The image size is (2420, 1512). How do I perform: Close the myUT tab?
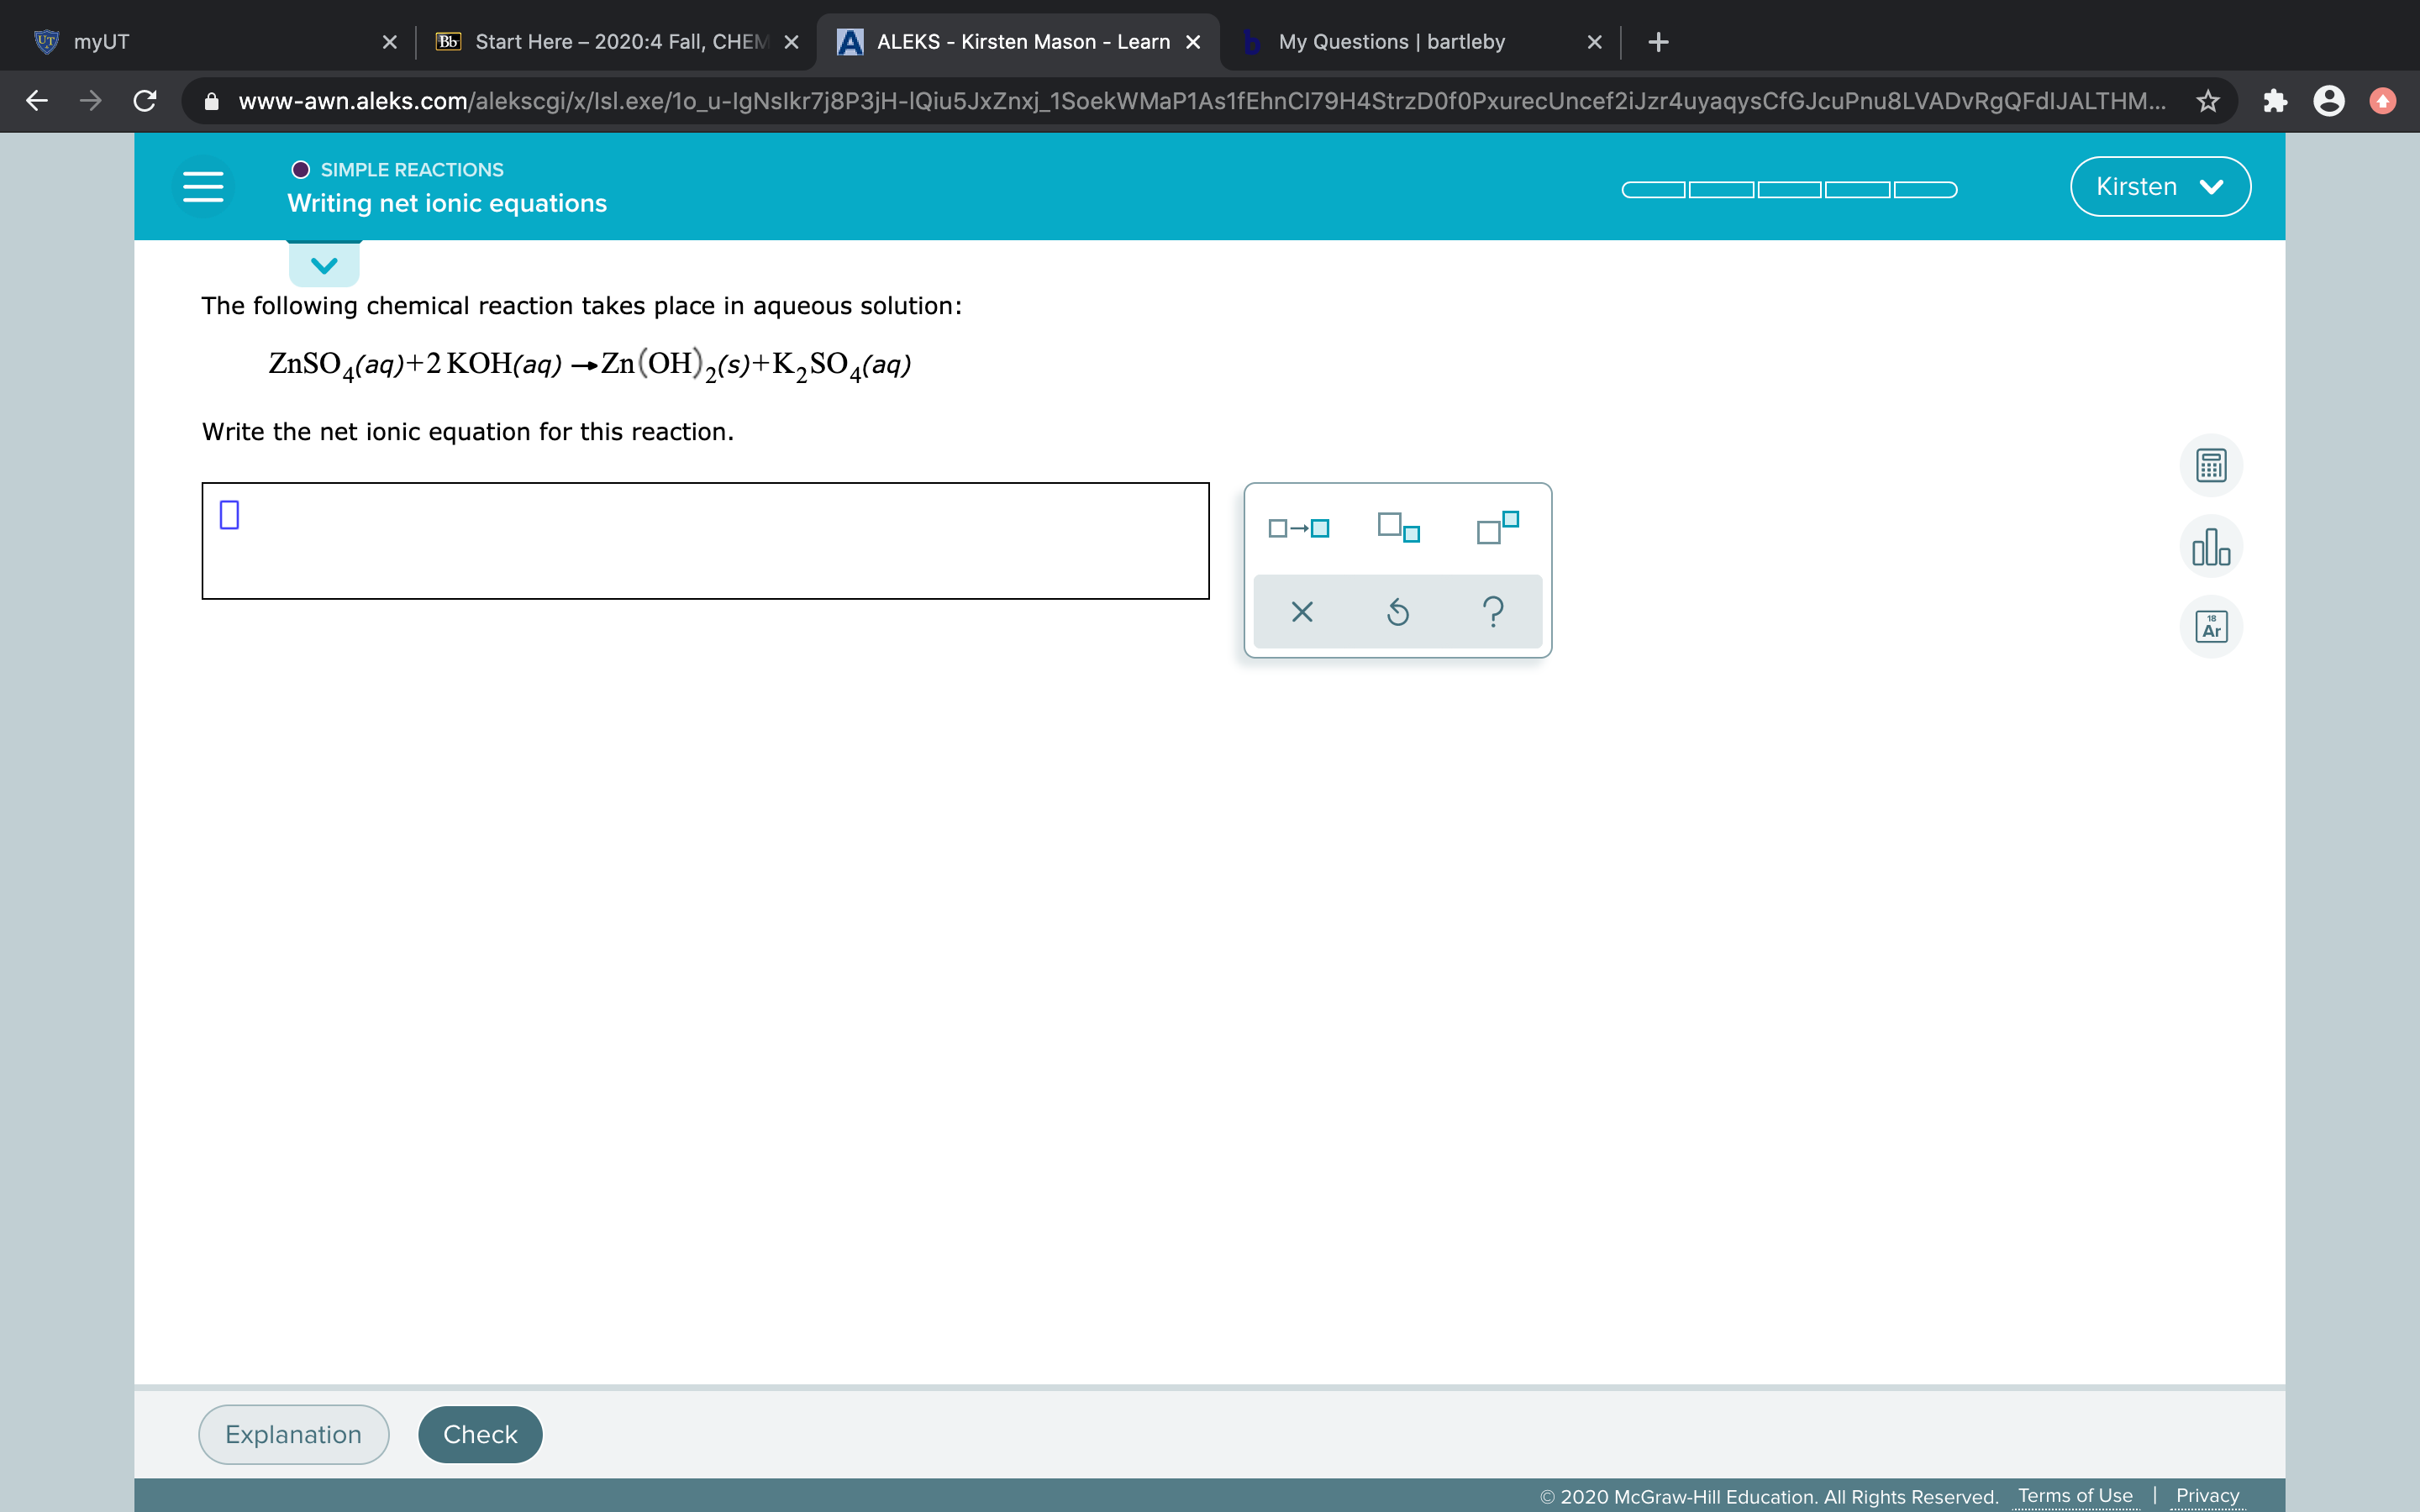coord(390,42)
